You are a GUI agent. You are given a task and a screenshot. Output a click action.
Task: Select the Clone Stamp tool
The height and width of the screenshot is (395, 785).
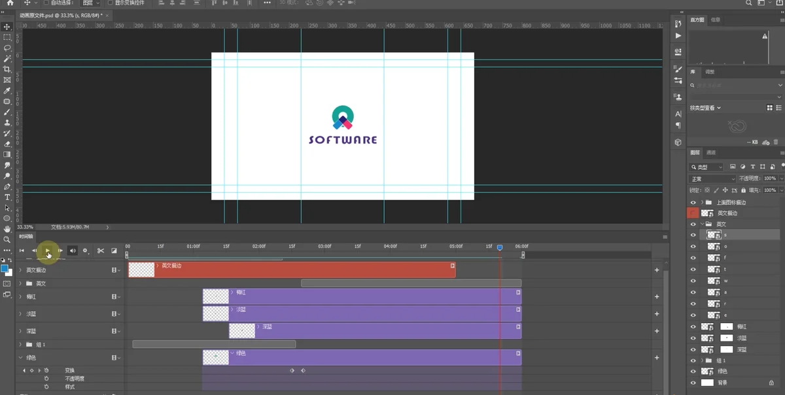pyautogui.click(x=7, y=123)
